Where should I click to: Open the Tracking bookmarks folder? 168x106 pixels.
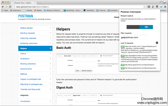point(101,10)
